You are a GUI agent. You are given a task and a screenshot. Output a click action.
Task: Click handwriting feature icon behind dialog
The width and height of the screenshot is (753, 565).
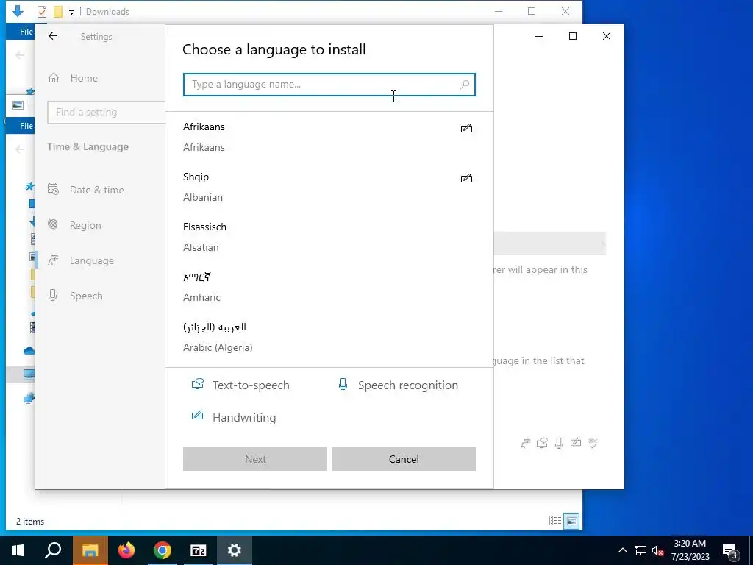tap(576, 442)
